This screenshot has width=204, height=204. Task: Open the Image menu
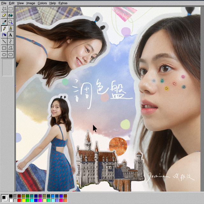click(x=31, y=3)
